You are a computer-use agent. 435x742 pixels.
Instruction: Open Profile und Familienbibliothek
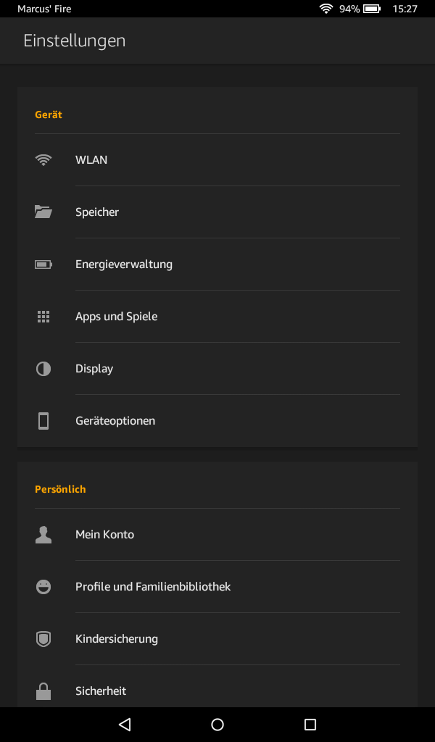tap(153, 587)
